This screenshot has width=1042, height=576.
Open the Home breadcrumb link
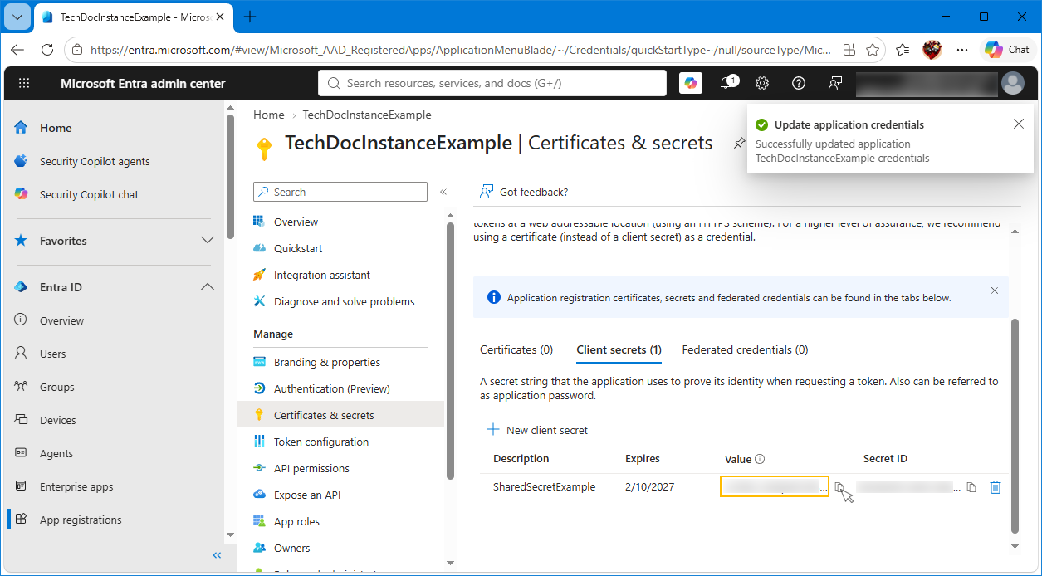tap(269, 115)
